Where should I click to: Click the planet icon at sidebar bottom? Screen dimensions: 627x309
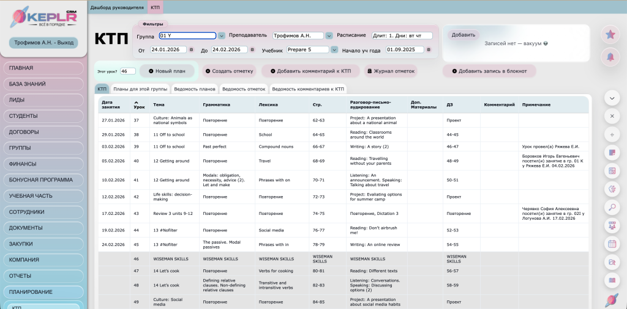coord(611,300)
